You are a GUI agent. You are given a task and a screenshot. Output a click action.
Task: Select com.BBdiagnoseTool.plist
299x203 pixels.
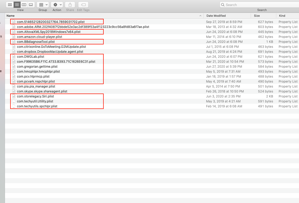coord(36,42)
